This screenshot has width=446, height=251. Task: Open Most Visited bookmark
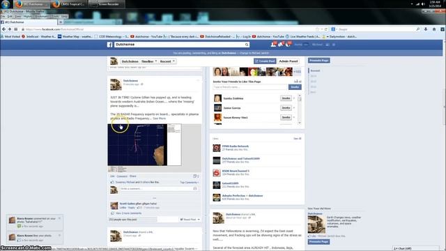[x=10, y=37]
